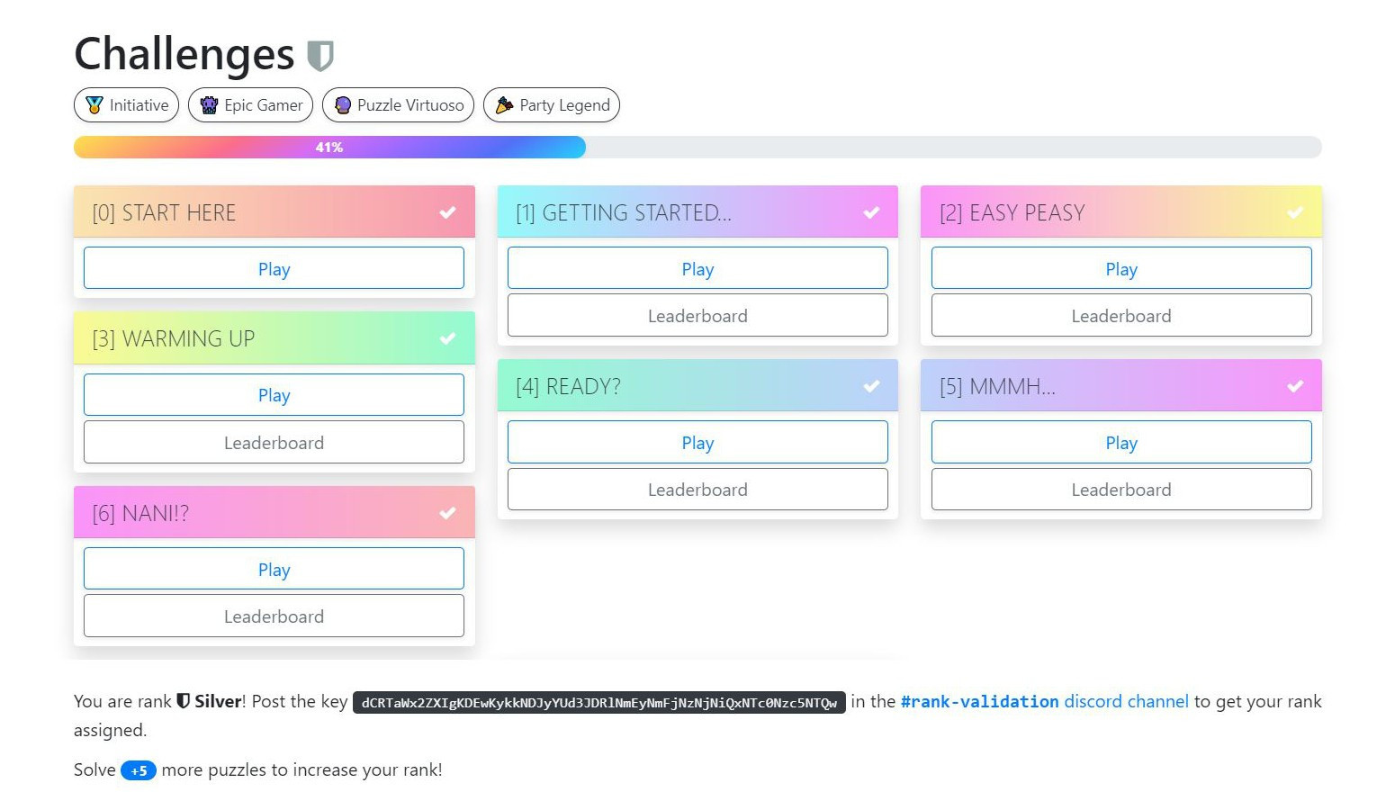The width and height of the screenshot is (1395, 810).
Task: Play the NANI!? challenge
Action: pos(274,569)
